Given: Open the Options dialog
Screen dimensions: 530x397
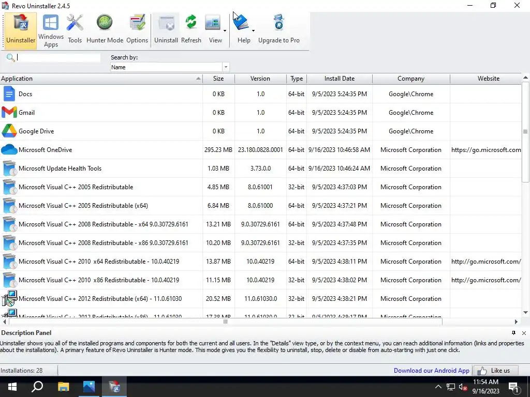Looking at the screenshot, I should pyautogui.click(x=137, y=29).
